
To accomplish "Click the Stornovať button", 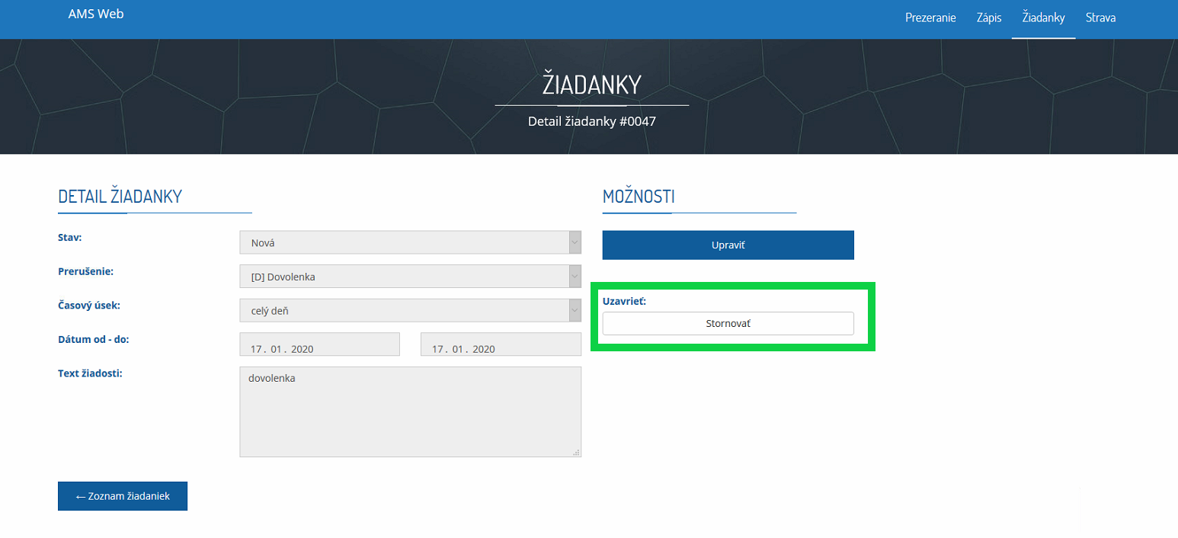I will 728,323.
